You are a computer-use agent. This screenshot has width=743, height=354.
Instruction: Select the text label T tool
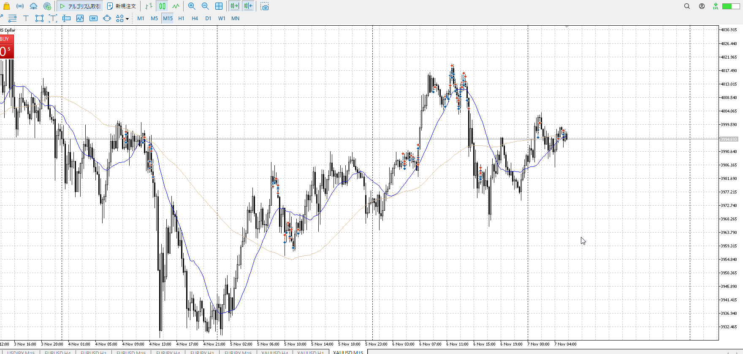pyautogui.click(x=26, y=19)
